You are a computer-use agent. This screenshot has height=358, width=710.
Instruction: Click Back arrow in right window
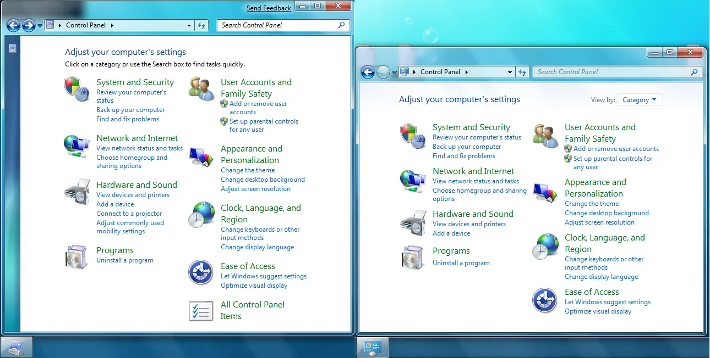368,72
